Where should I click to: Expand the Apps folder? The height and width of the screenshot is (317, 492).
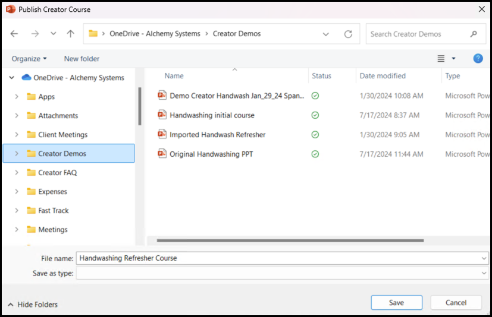click(x=17, y=97)
